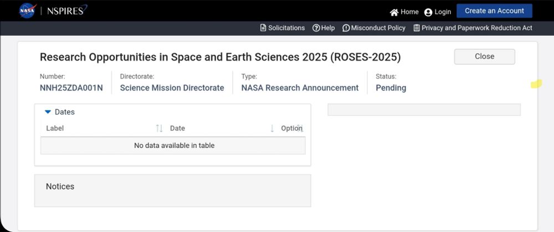Open the Help menu item
Screen dimensions: 554x232
tap(324, 28)
